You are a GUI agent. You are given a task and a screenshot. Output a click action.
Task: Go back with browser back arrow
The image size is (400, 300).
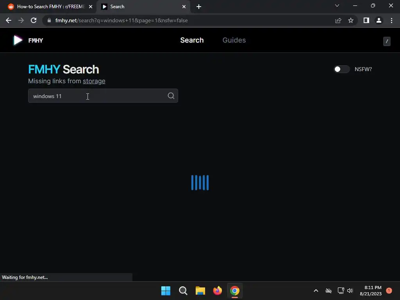[x=9, y=20]
